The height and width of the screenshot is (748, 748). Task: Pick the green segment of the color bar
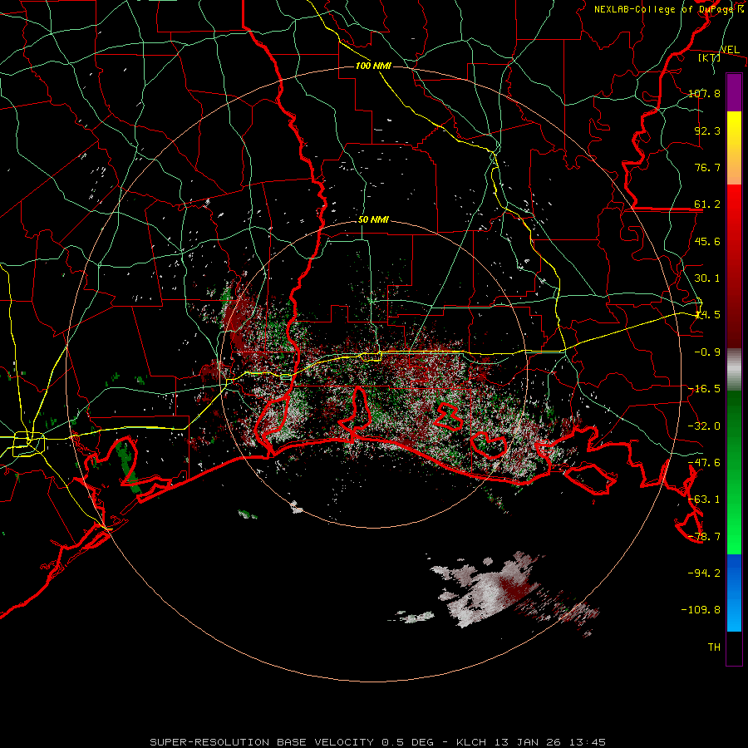(x=734, y=472)
